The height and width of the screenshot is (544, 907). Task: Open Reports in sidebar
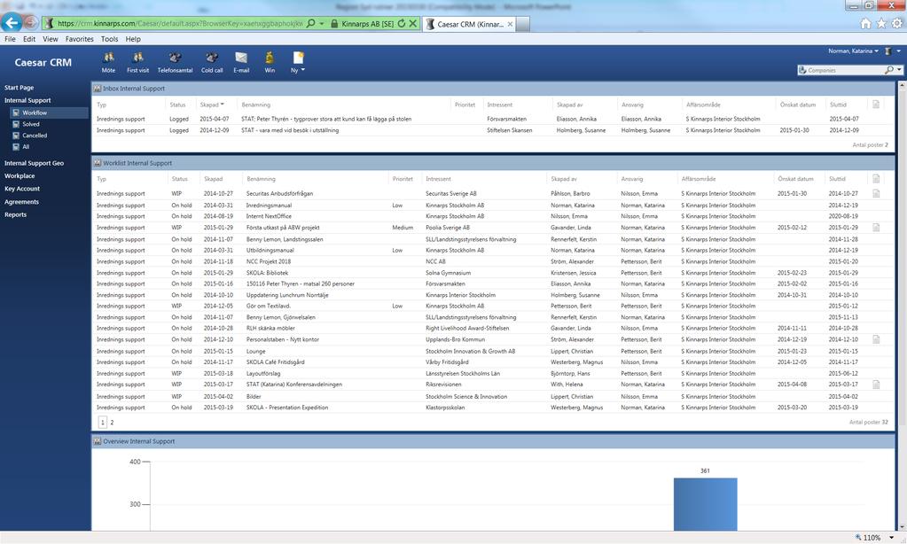(x=16, y=214)
